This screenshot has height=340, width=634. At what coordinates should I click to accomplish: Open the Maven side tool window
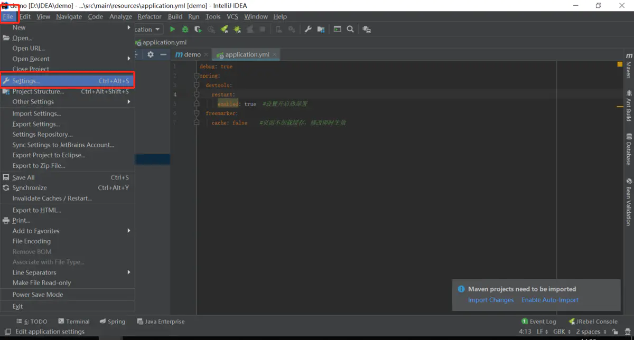pos(629,65)
